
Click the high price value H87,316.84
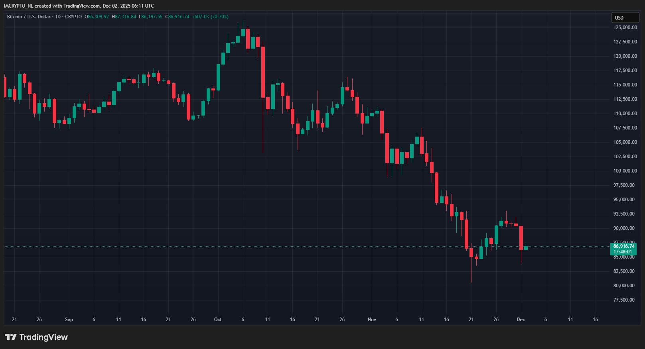(124, 17)
